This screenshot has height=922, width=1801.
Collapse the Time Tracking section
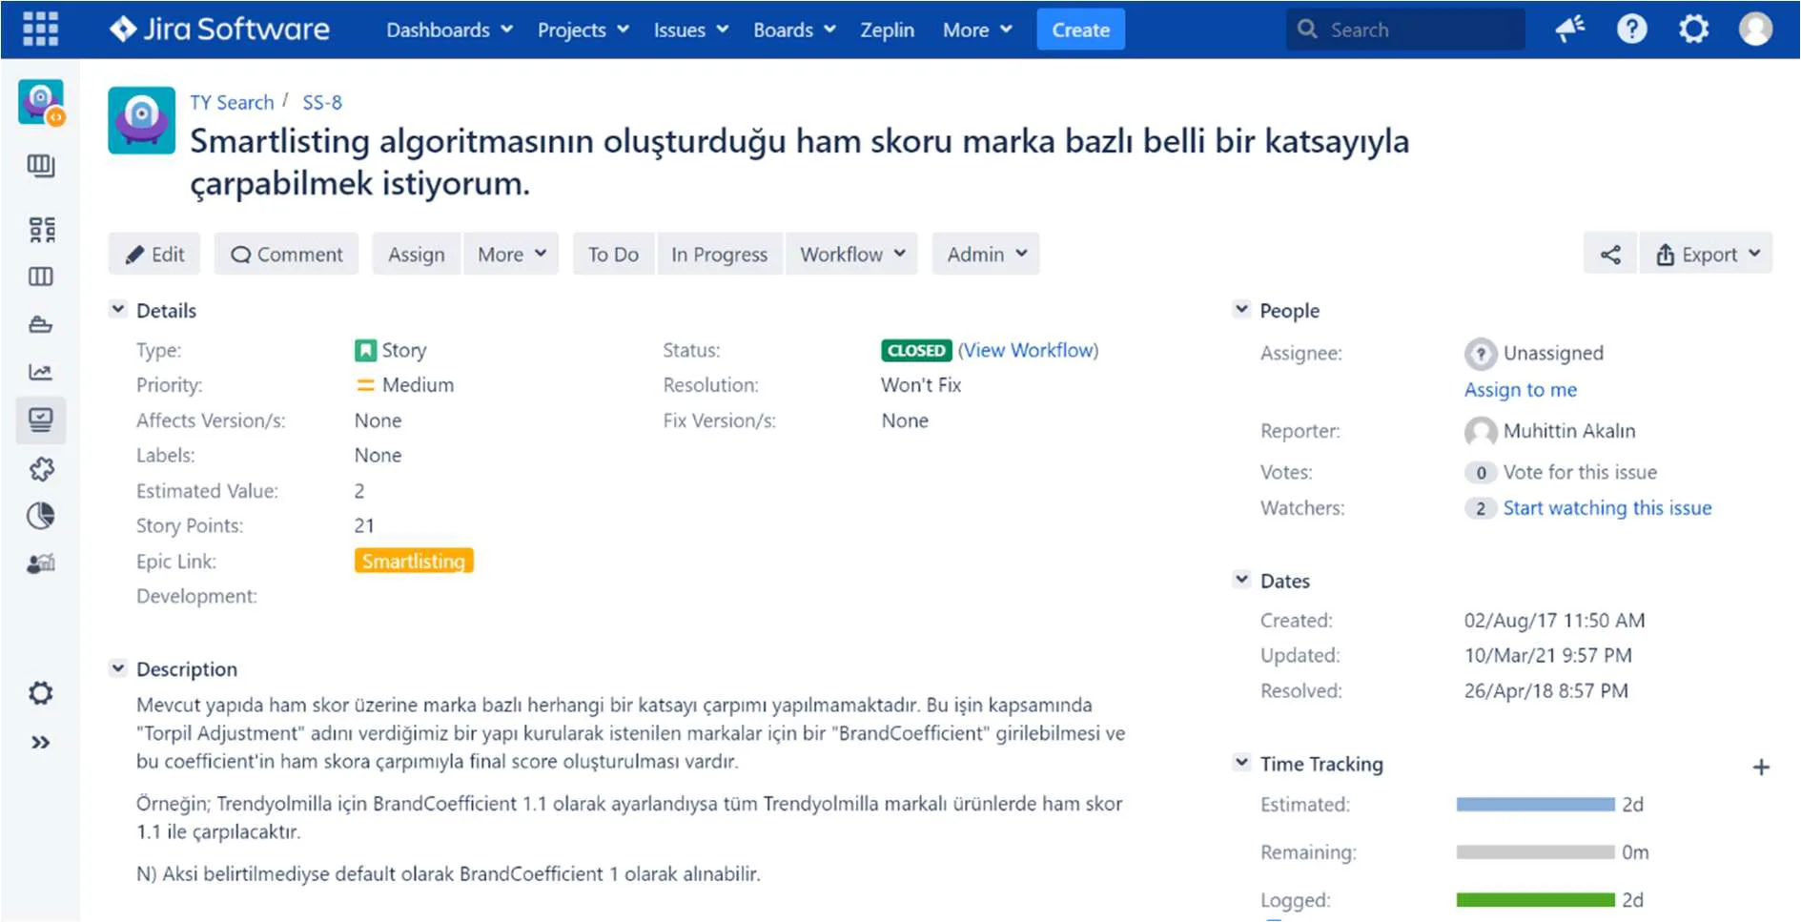click(1241, 763)
